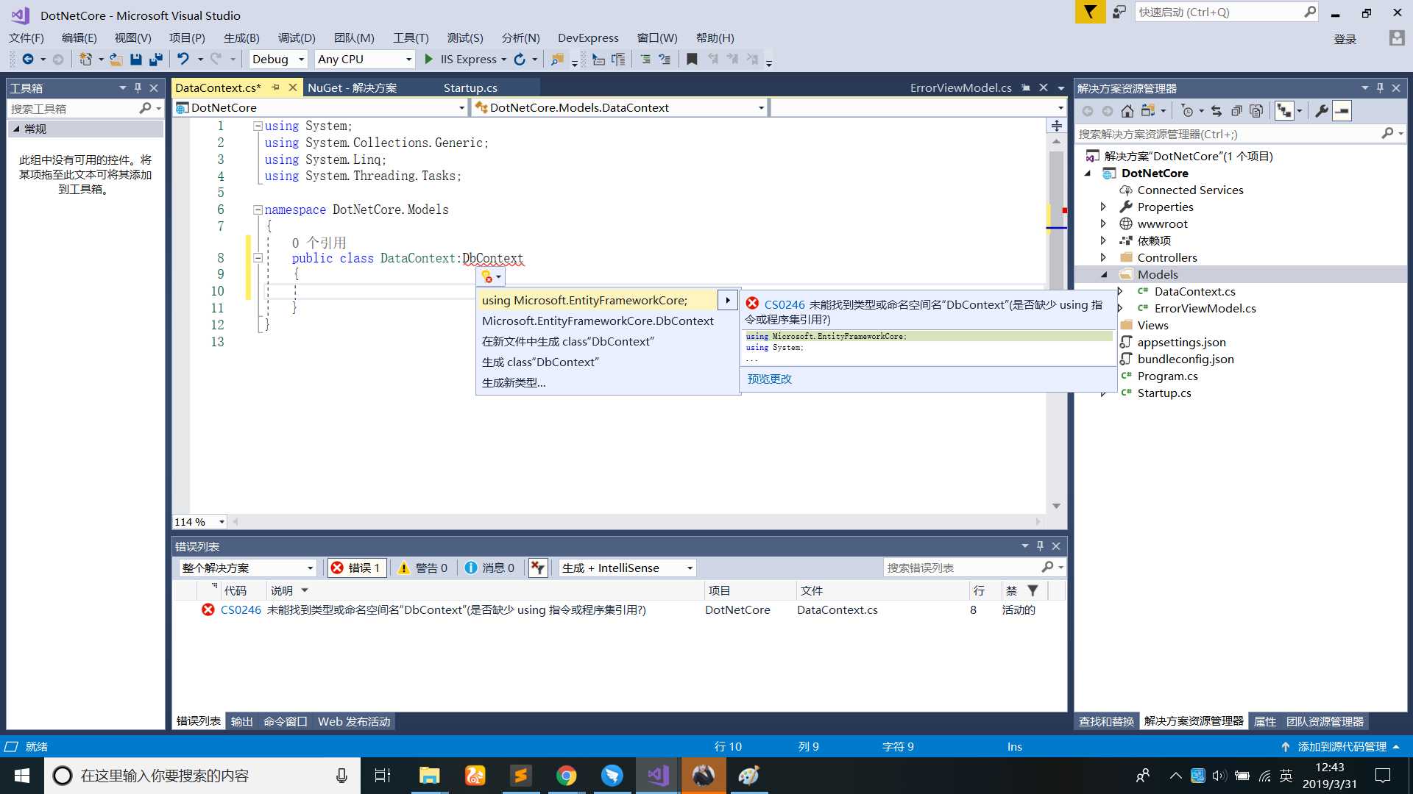Screen dimensions: 1413x794
Task: Click 预览更改 (Preview Changes) link
Action: (x=768, y=378)
